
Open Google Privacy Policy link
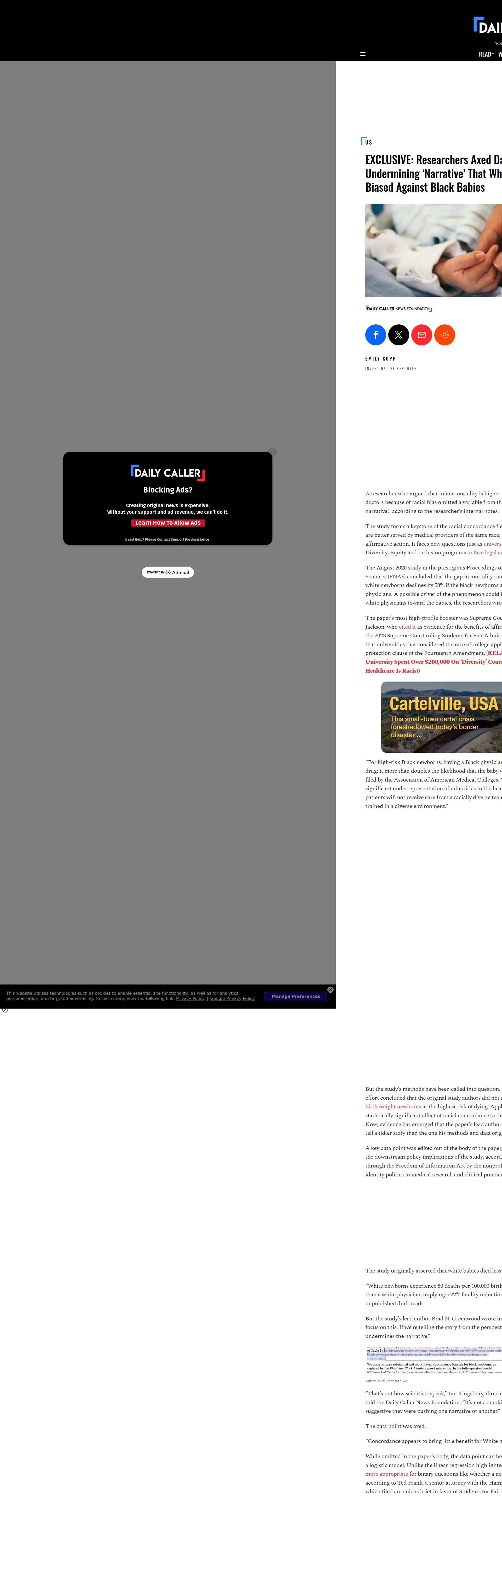pos(232,998)
